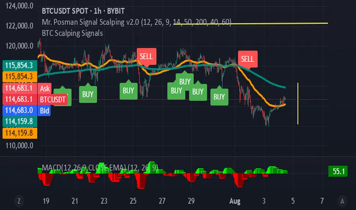Screen dimensions: 356x210
Task: Click the red SELL signal near Aug 1
Action: [x=248, y=59]
